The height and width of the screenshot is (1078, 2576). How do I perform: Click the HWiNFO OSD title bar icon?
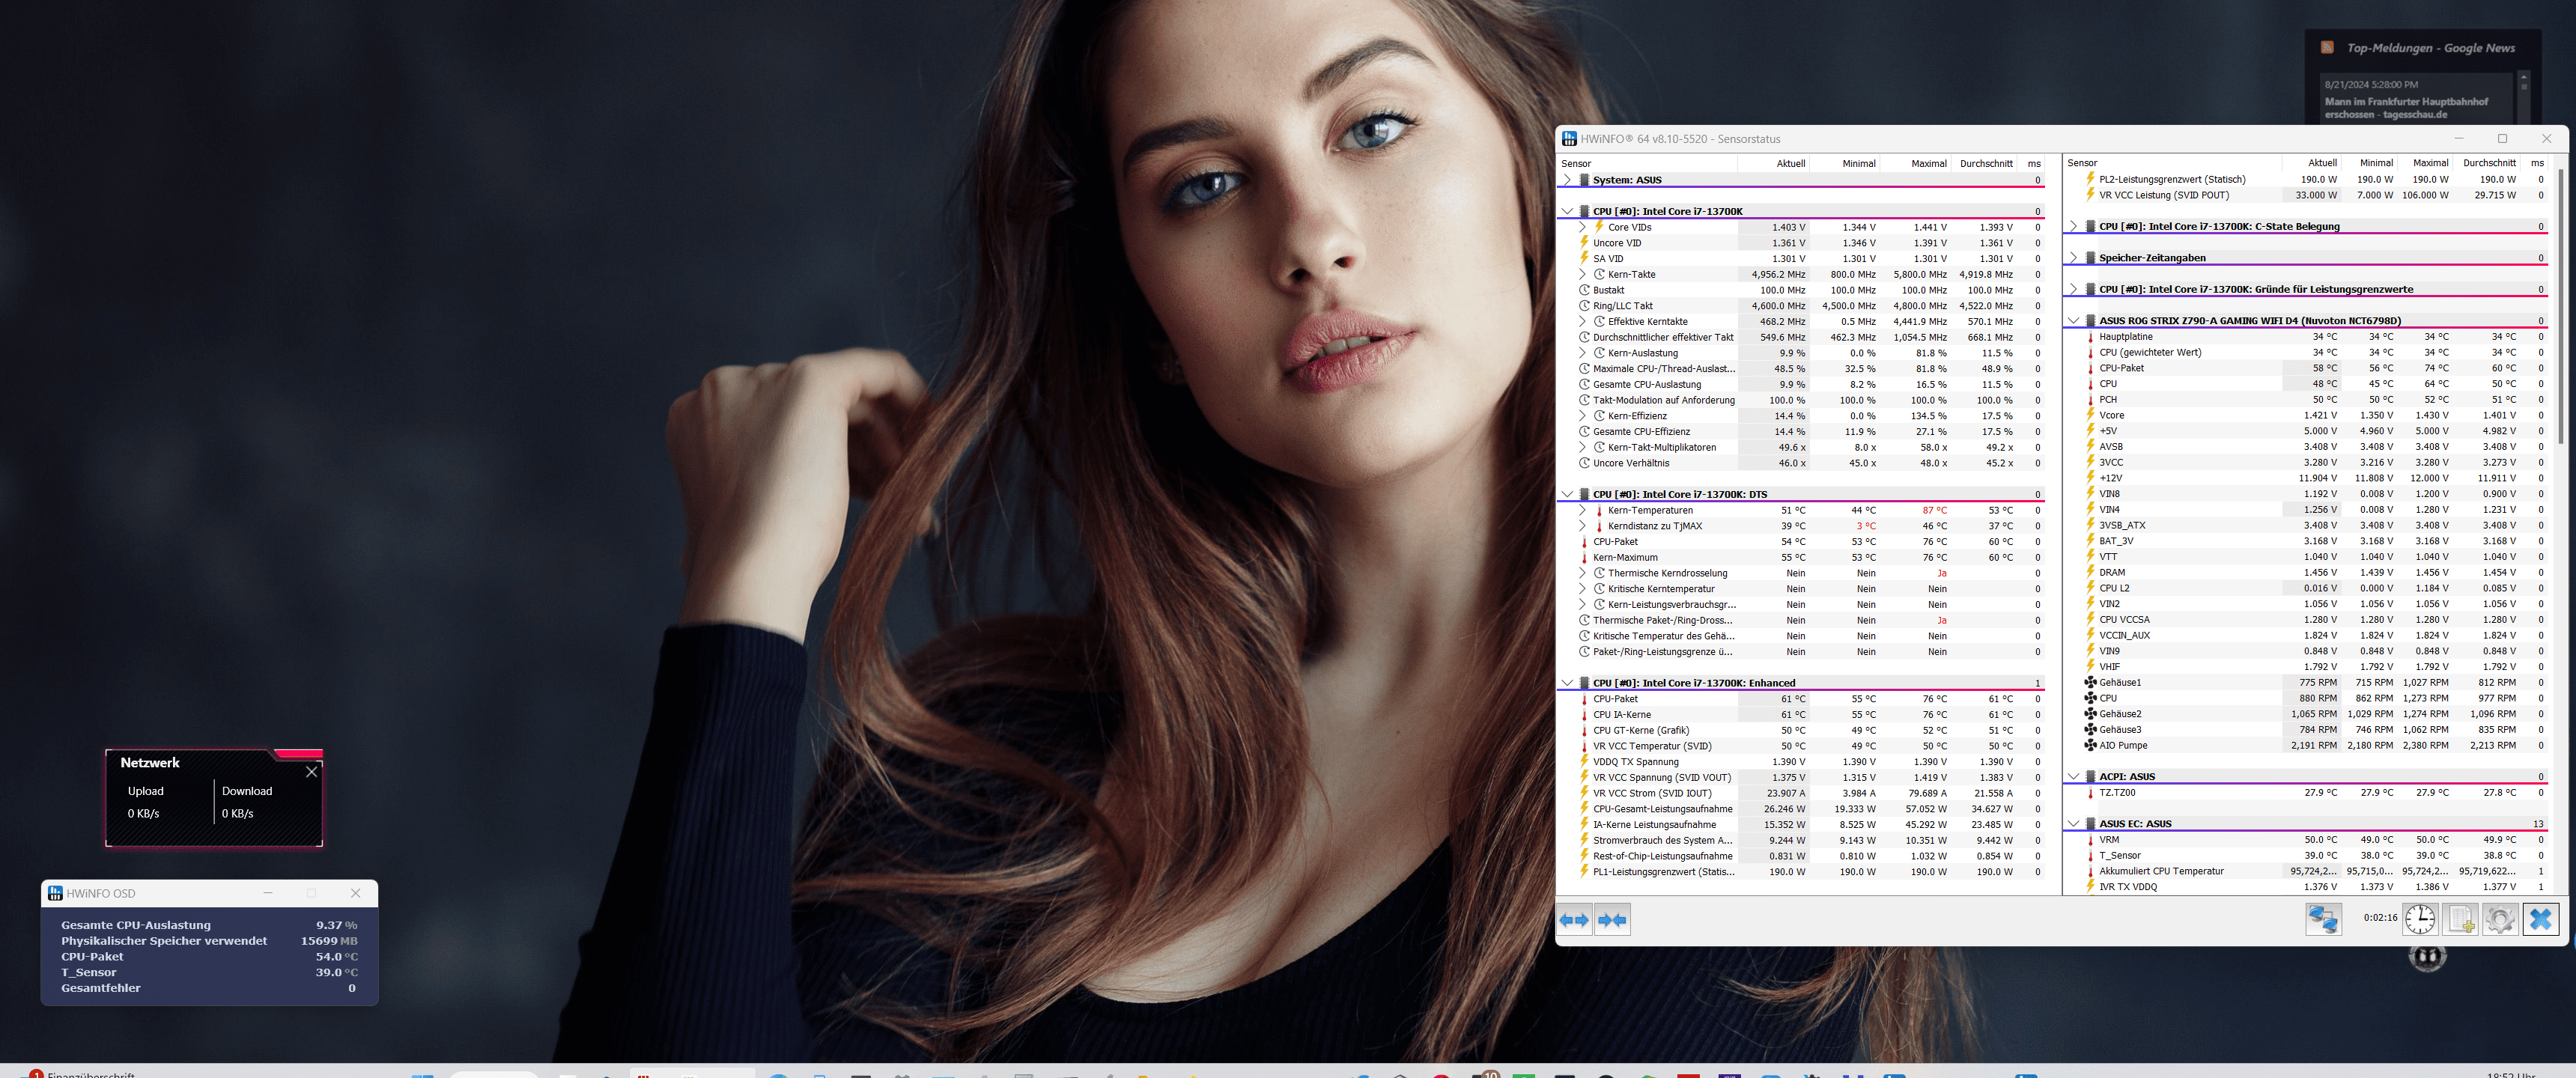point(55,893)
